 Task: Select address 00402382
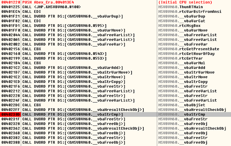point(11,138)
